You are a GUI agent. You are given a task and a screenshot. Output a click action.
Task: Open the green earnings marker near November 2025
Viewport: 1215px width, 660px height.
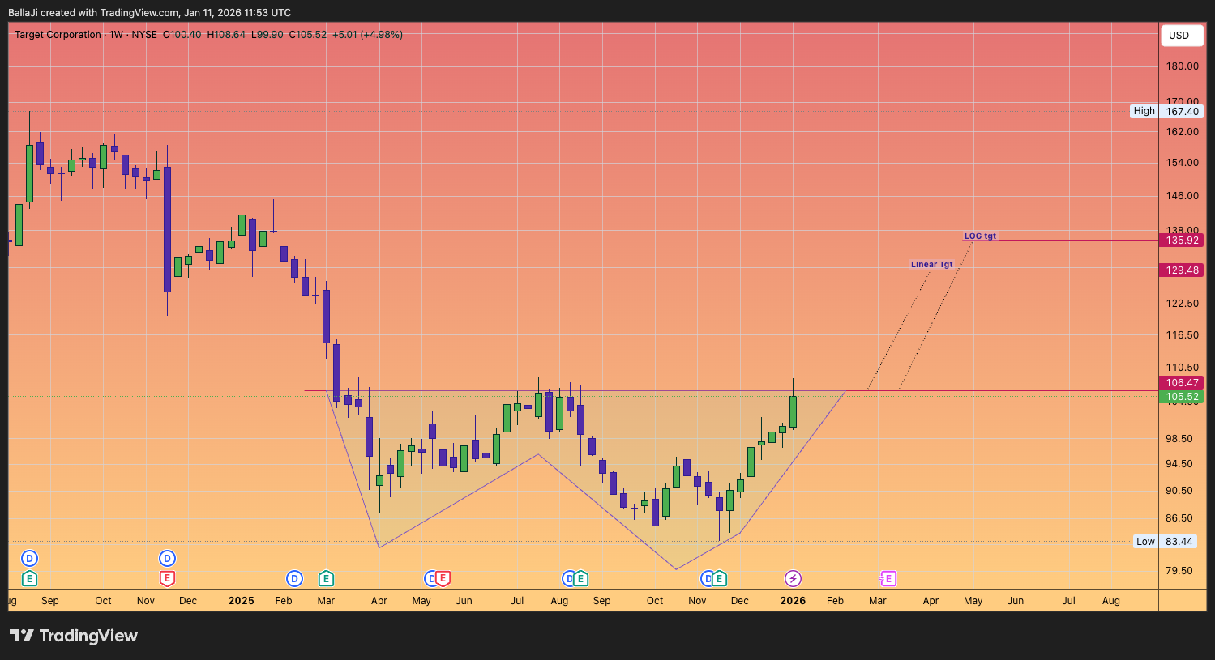click(x=719, y=578)
